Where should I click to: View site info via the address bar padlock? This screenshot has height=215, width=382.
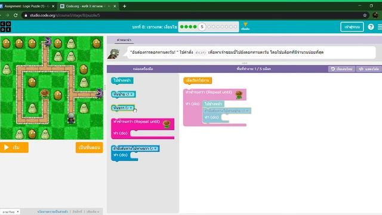click(26, 16)
